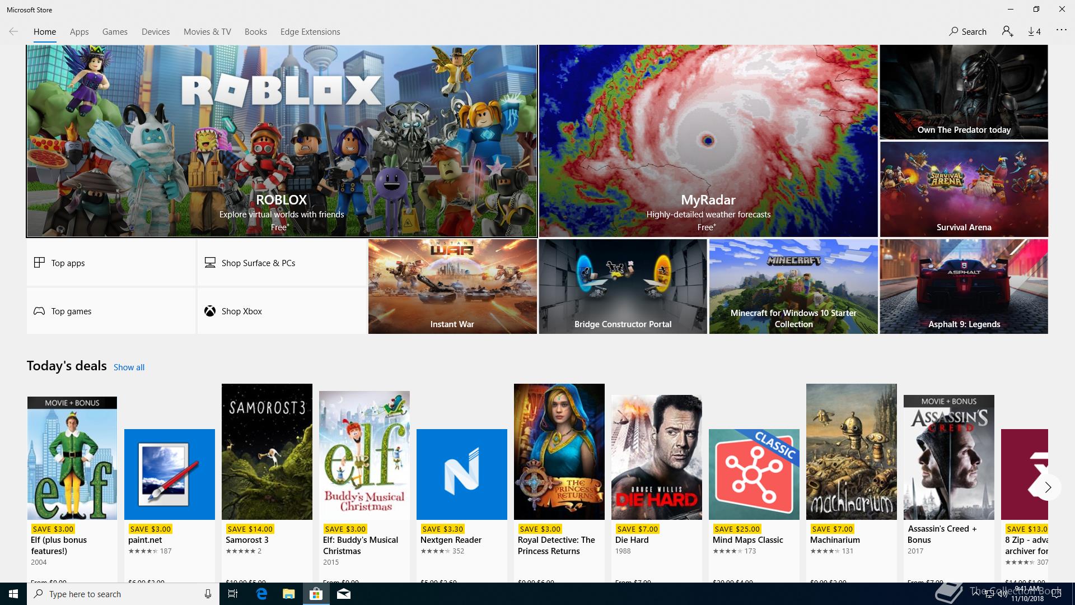Click the taskbar microphone icon
The height and width of the screenshot is (605, 1075).
[208, 594]
